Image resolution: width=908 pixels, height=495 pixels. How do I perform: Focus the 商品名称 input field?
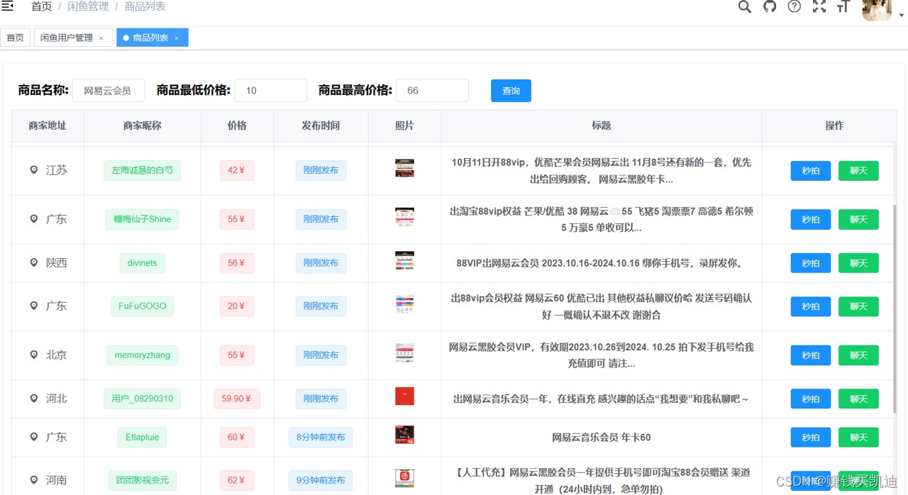(x=109, y=91)
